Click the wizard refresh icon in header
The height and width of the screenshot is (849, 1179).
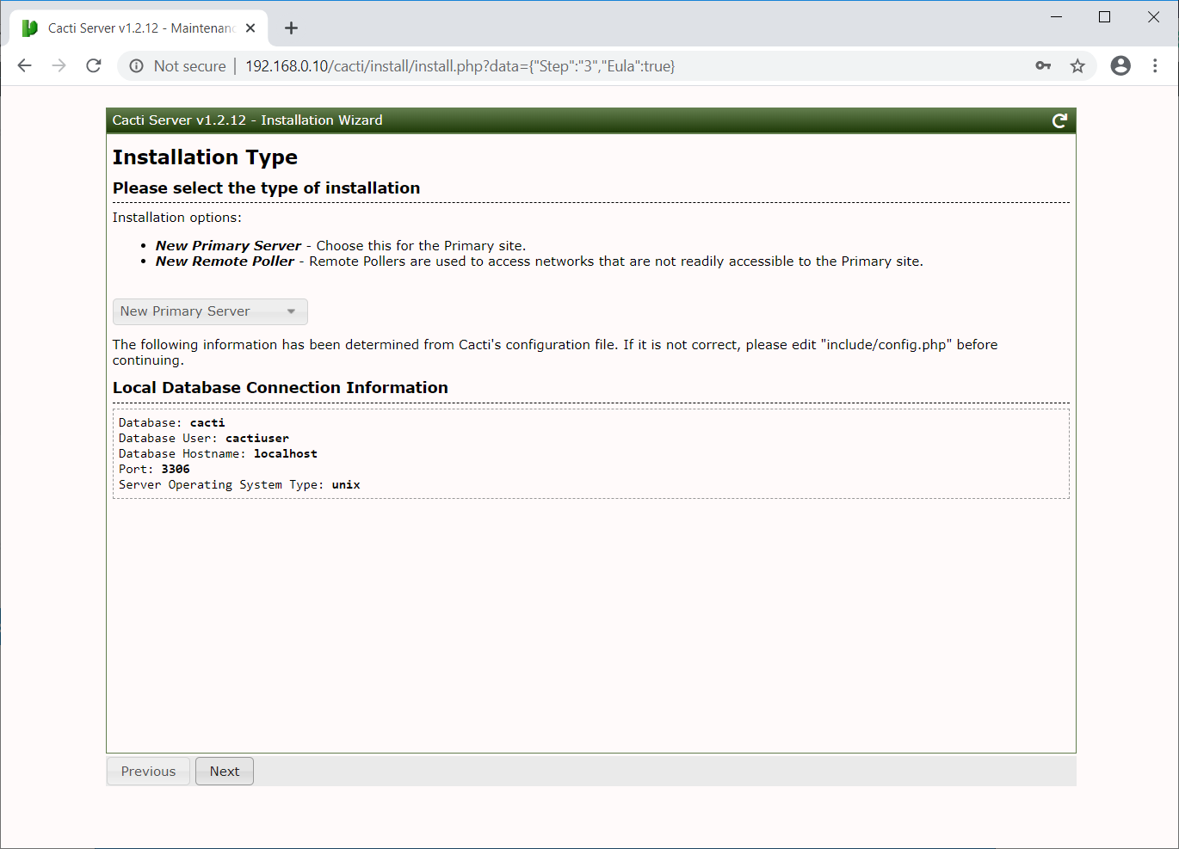1059,120
